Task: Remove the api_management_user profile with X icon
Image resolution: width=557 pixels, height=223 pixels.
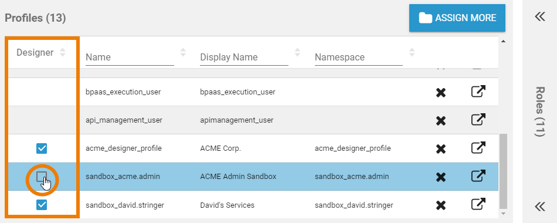Action: click(441, 121)
